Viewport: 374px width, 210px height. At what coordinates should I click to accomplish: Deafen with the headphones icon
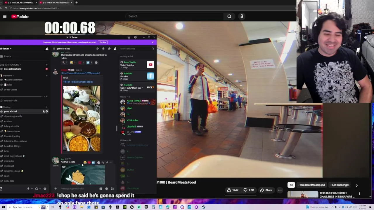click(37, 189)
